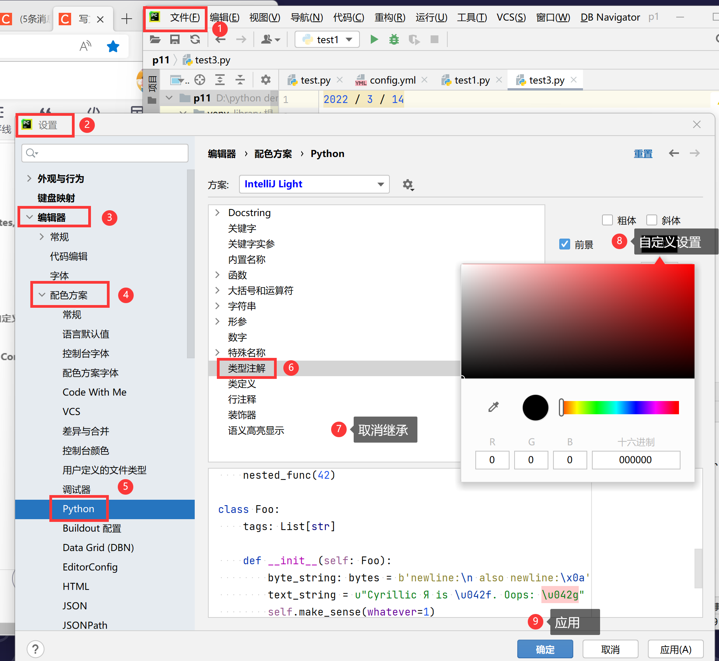Expand the 常规 item under 编辑器

tap(42, 237)
